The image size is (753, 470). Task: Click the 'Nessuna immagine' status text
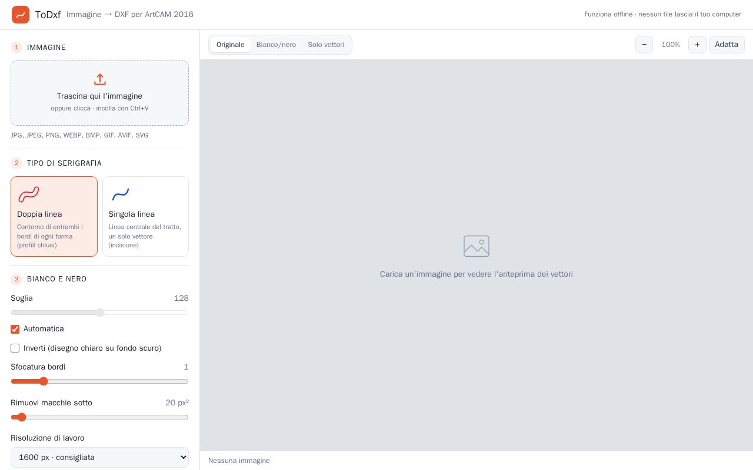point(239,461)
